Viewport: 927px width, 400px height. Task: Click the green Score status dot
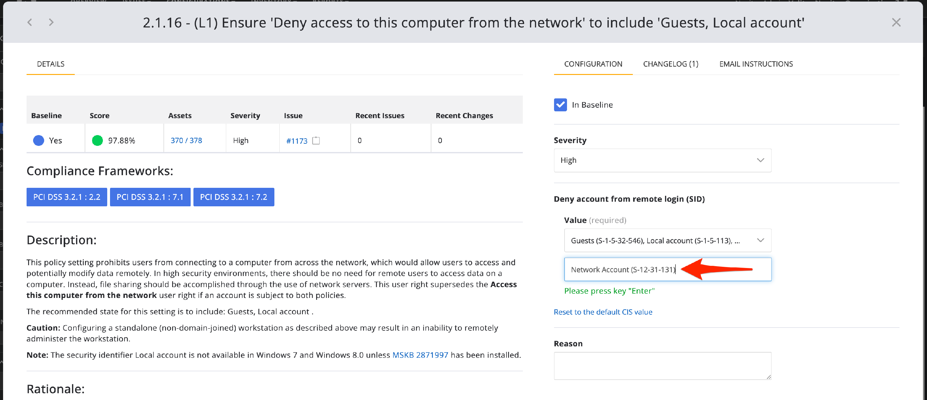tap(97, 140)
